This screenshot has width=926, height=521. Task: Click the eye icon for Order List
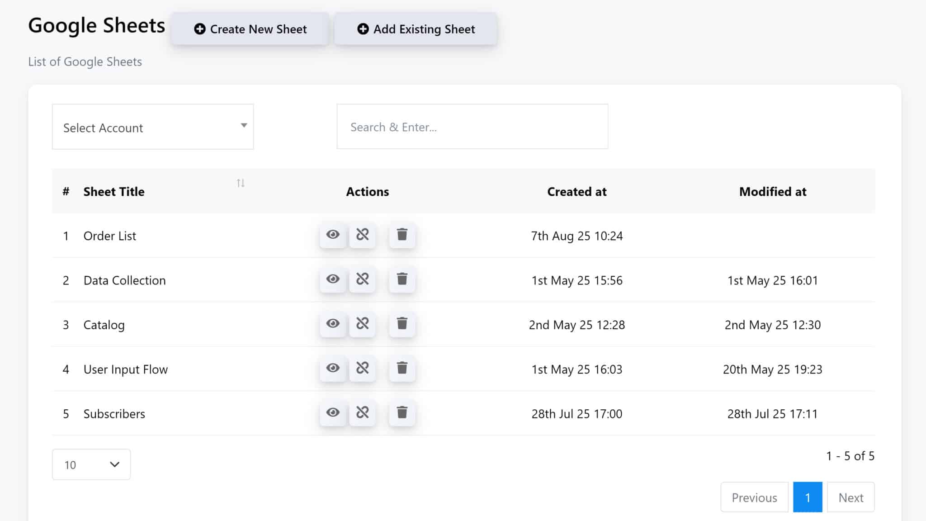pyautogui.click(x=333, y=235)
